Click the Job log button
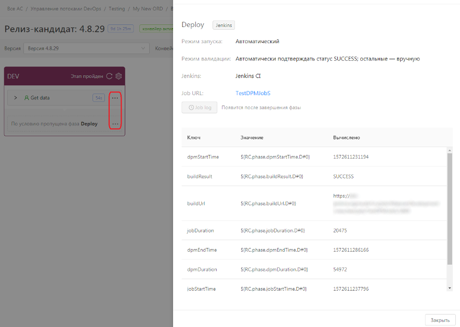 [x=199, y=108]
